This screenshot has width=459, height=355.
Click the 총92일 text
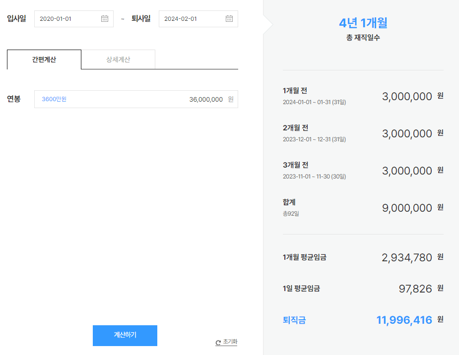291,214
